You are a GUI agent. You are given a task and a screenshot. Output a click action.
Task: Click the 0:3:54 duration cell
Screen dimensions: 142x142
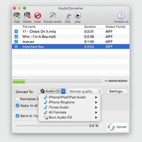[x=89, y=47]
